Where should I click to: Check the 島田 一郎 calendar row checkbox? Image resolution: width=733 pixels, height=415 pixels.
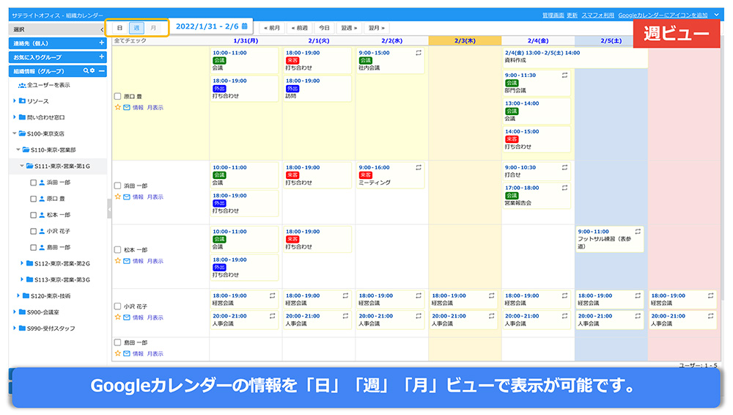tap(118, 342)
